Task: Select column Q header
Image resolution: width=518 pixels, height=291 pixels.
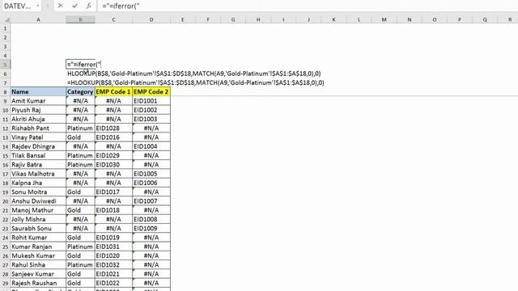Action: (x=485, y=19)
